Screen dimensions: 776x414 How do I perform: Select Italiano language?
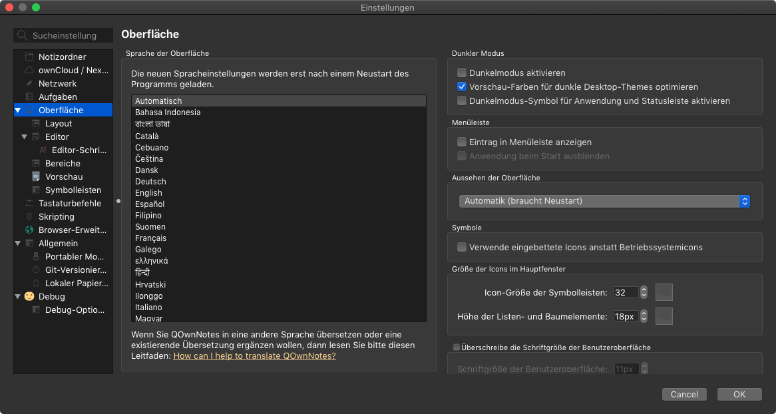point(279,308)
